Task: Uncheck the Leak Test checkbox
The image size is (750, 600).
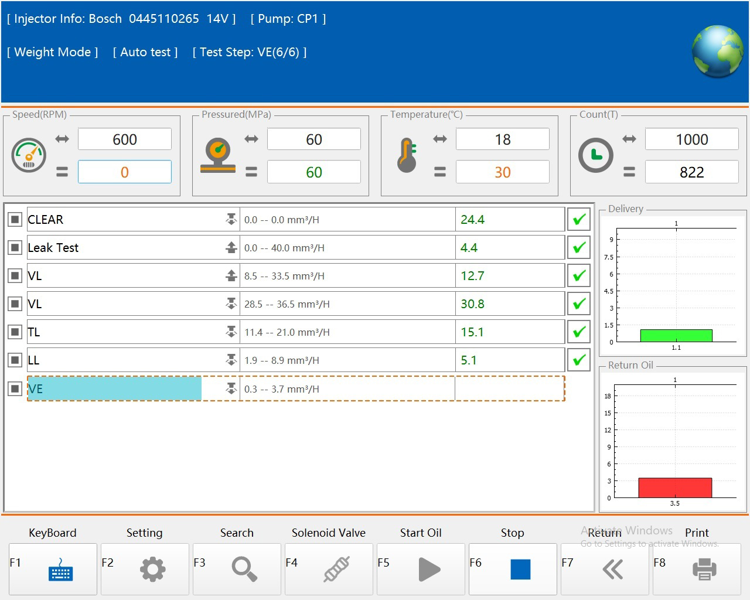Action: (15, 248)
